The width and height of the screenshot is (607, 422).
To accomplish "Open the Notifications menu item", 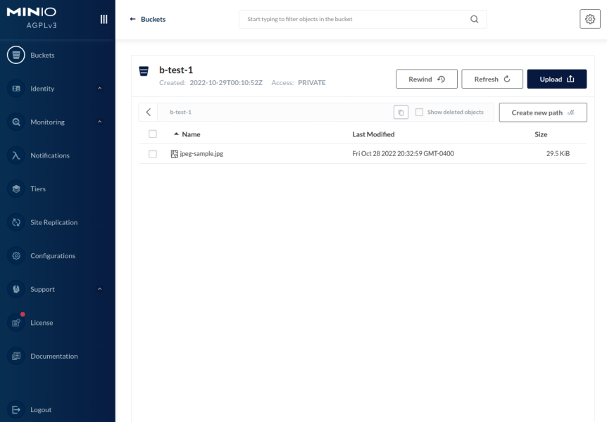I will pyautogui.click(x=50, y=155).
